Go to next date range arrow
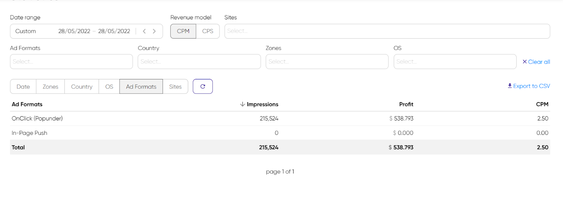This screenshot has width=563, height=198. point(154,31)
